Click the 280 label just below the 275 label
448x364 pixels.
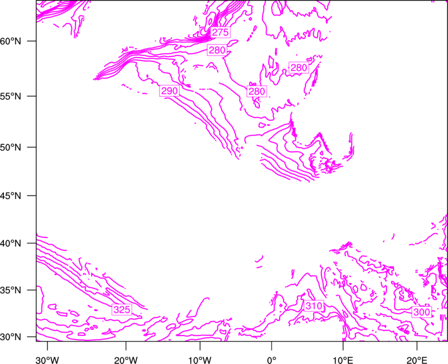pos(217,50)
